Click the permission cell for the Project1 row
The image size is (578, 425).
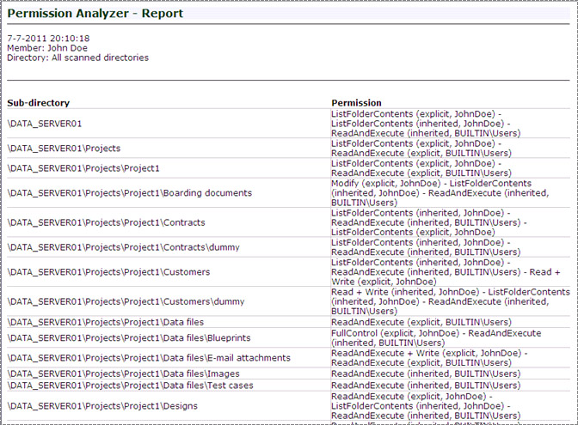pos(451,168)
